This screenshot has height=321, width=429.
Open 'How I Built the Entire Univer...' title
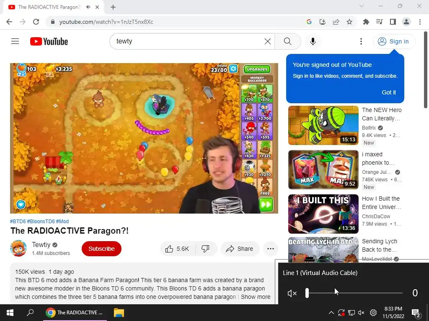(x=381, y=203)
